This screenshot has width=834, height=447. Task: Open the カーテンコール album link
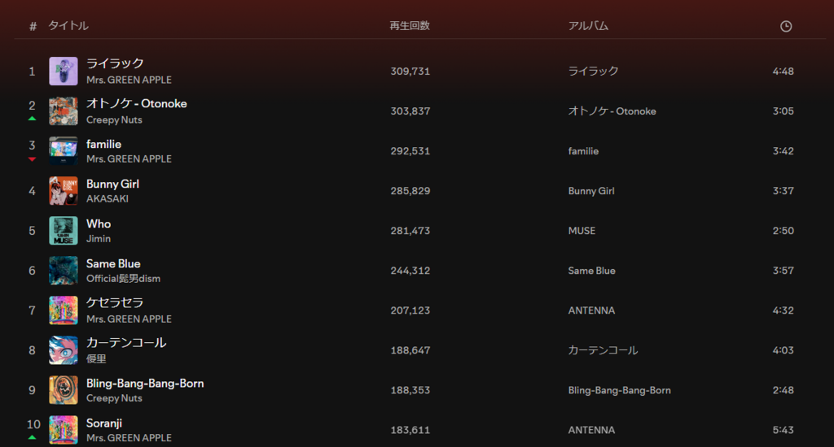(x=603, y=349)
